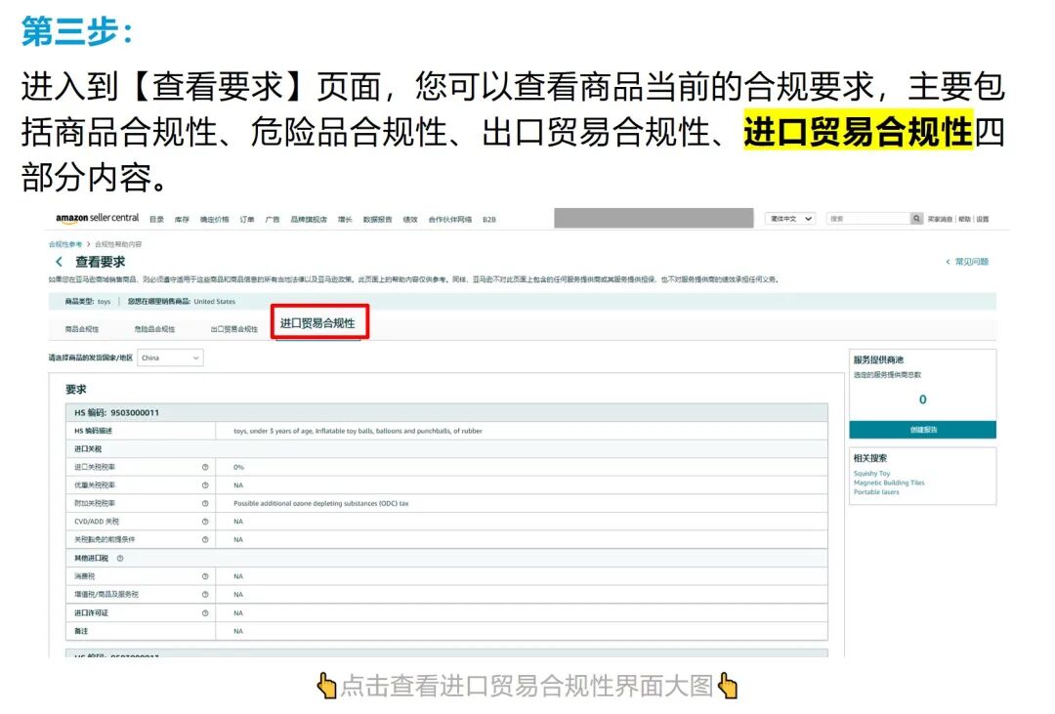Click the back arrow beside 查看要求
This screenshot has height=714, width=1055.
[59, 261]
